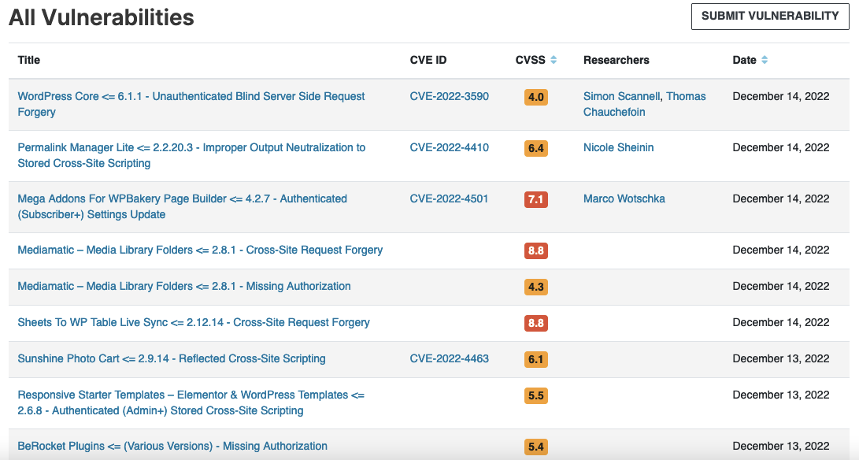Click date in Permalink Manager Lite row
This screenshot has height=460, width=859.
(781, 147)
